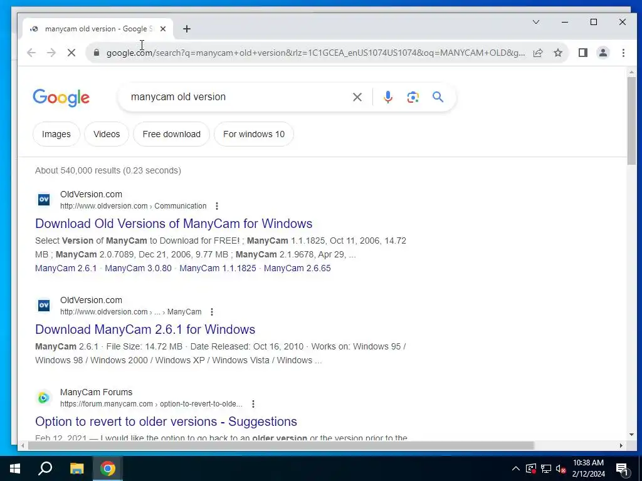
Task: Click the scroll down arrow
Action: click(631, 435)
